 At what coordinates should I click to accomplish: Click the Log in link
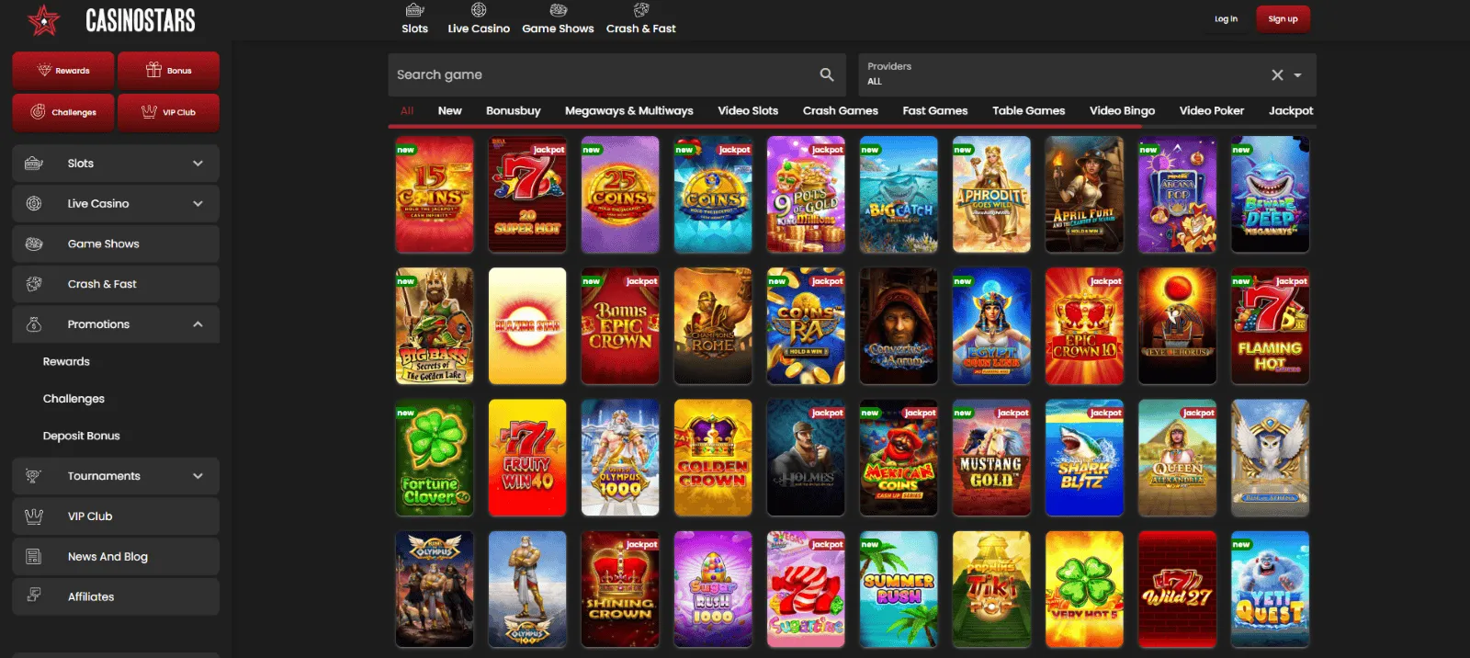pos(1226,19)
